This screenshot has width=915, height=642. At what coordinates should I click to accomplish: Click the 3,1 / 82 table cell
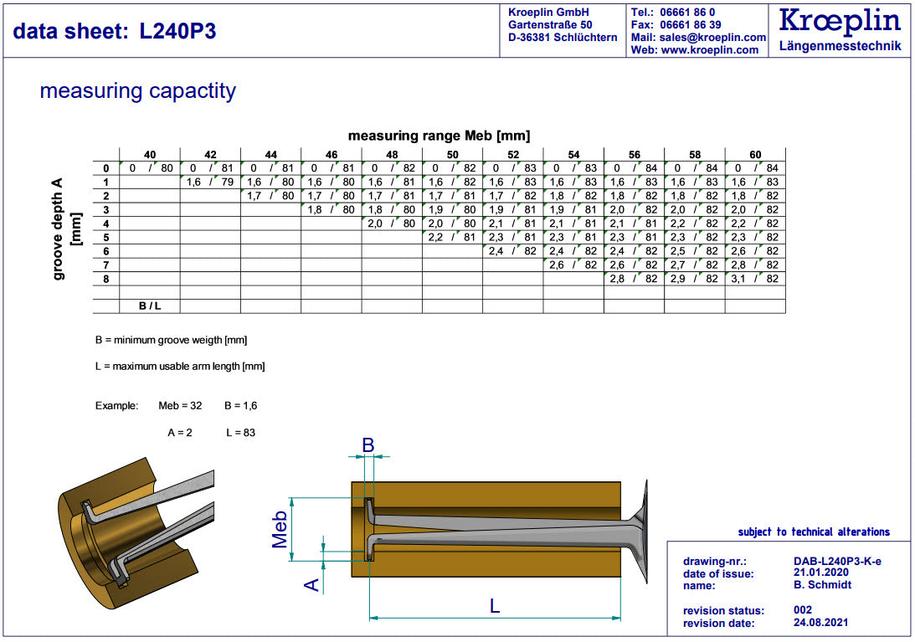point(755,279)
